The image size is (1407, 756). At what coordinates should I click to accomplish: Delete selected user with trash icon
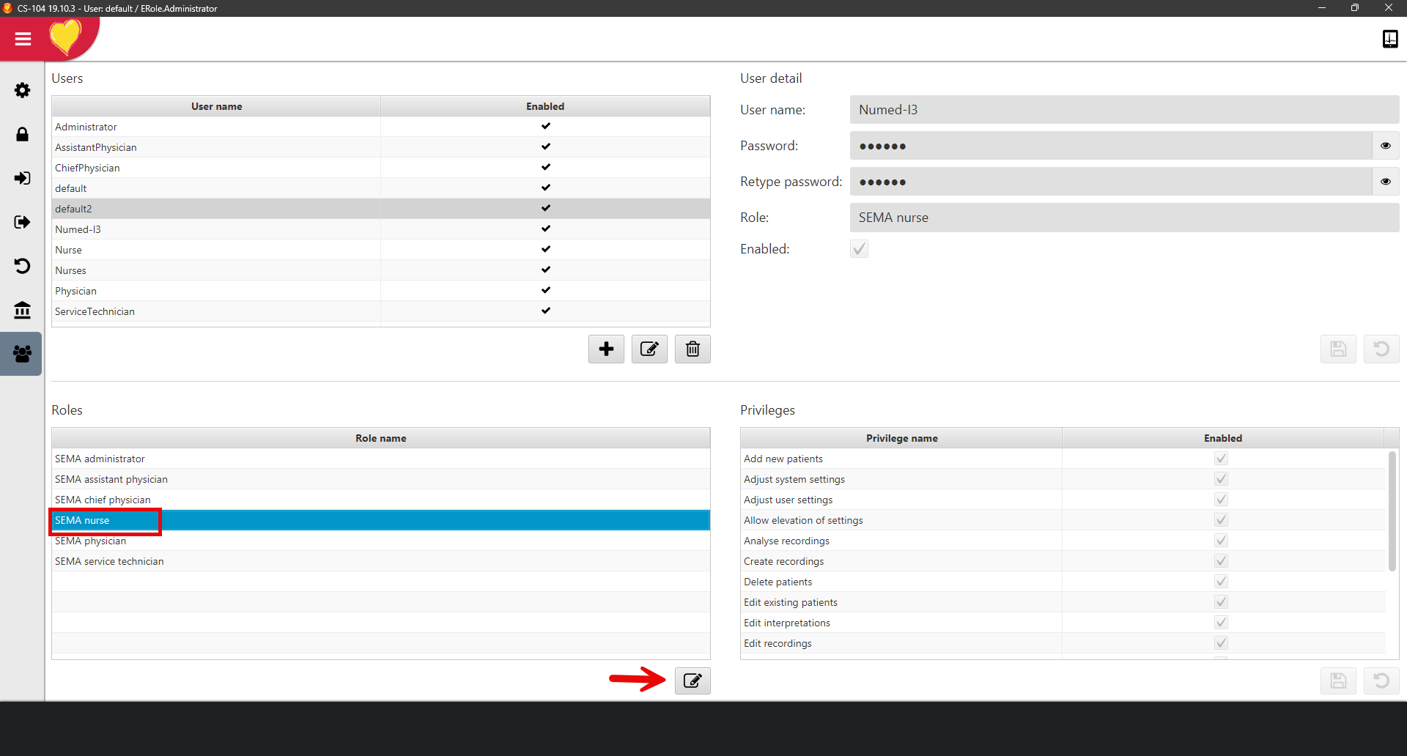pos(693,349)
